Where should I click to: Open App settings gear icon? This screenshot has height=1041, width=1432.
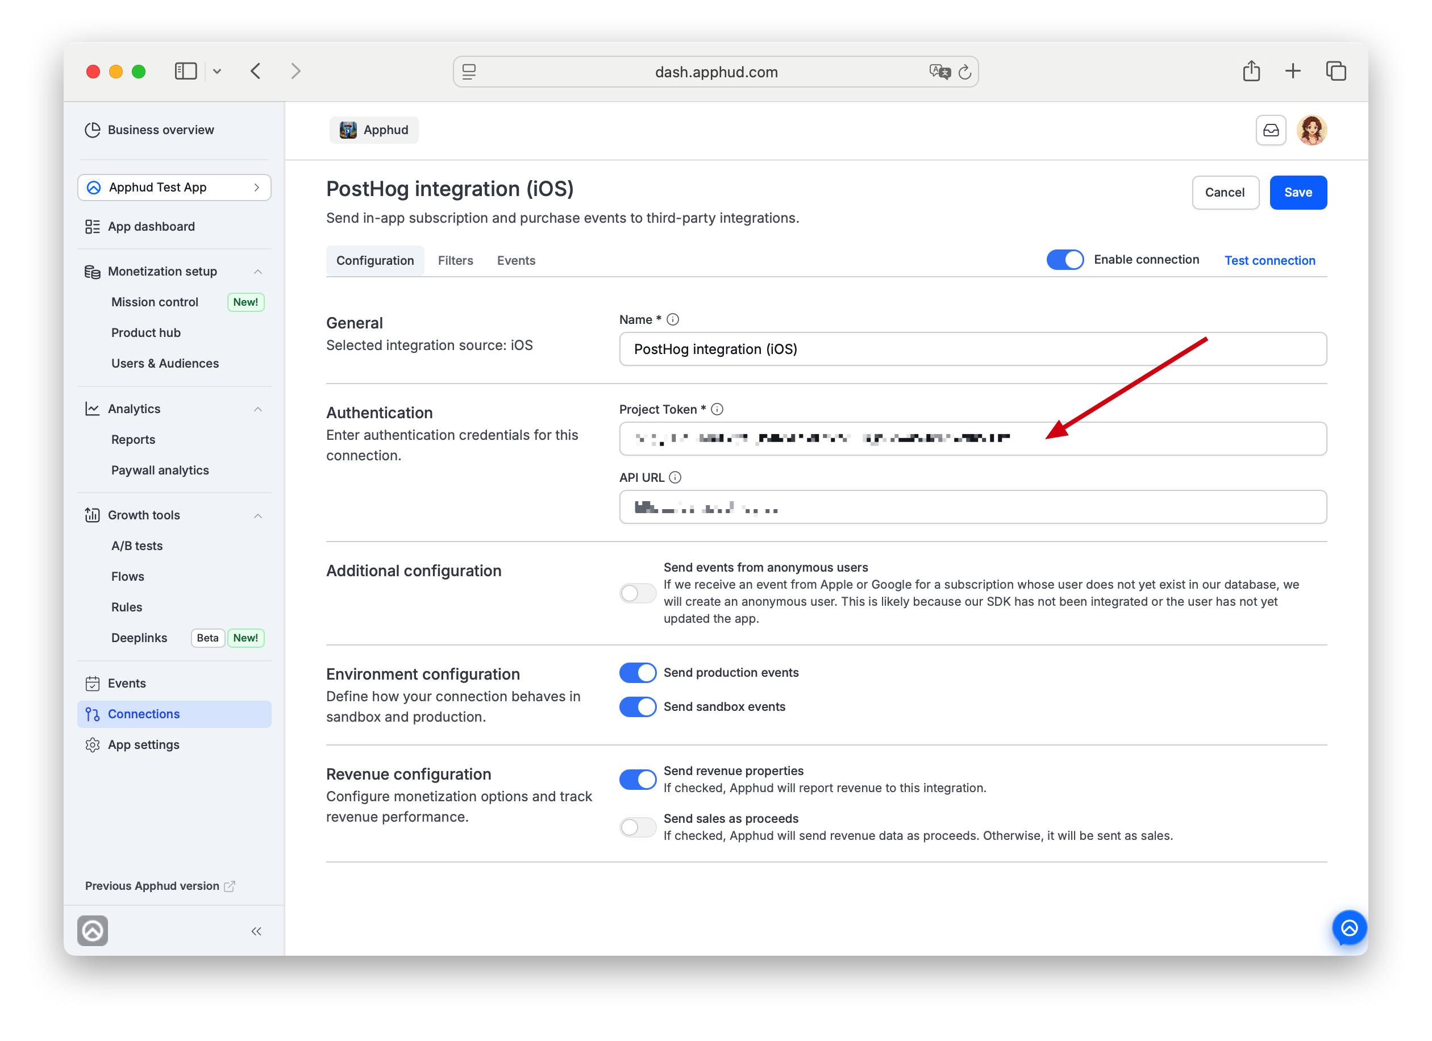(x=92, y=745)
